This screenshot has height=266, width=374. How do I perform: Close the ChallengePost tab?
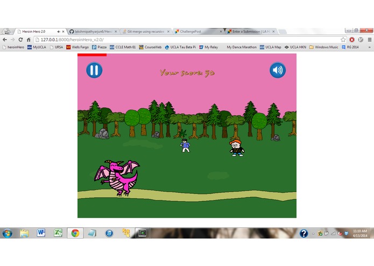point(221,31)
